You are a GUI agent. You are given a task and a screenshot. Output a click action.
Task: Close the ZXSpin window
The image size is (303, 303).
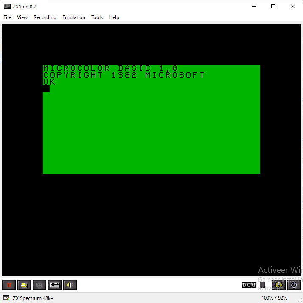coord(292,6)
